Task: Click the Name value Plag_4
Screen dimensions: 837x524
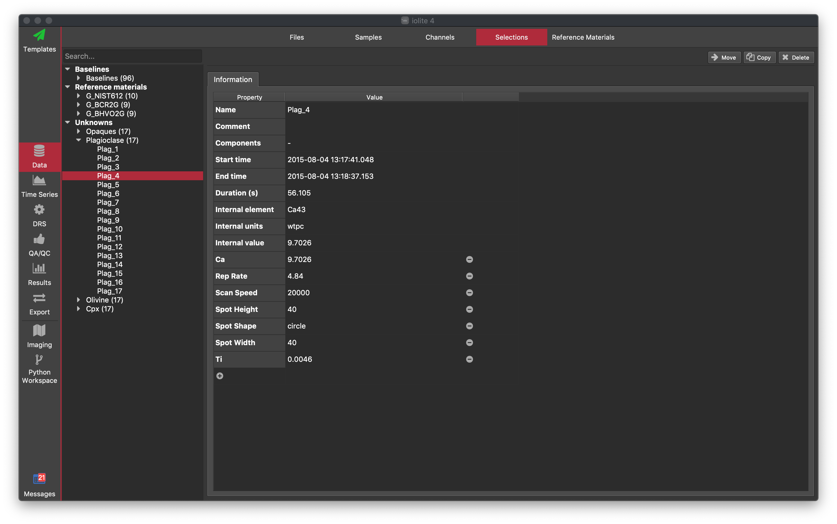Action: (x=298, y=110)
